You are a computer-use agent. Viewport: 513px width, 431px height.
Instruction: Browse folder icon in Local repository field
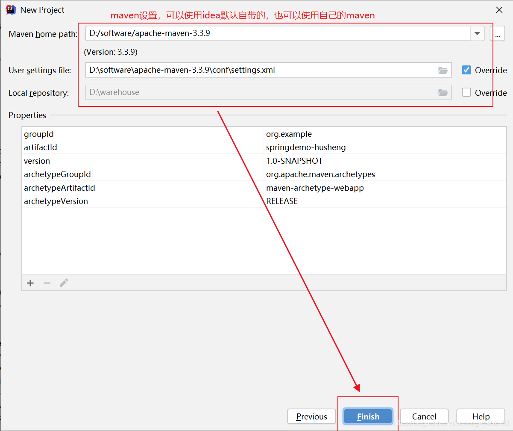[443, 92]
